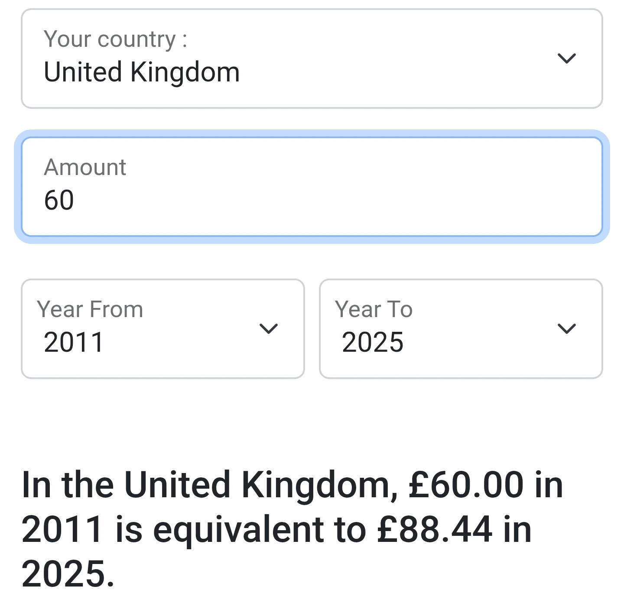
Task: Click the 2011 year value
Action: point(74,342)
